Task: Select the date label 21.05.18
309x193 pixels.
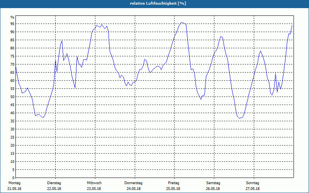Action: pyautogui.click(x=14, y=189)
